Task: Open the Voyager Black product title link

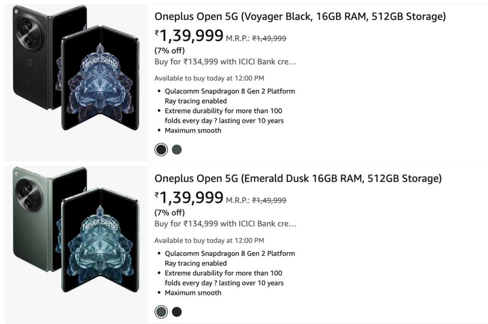Action: tap(300, 16)
